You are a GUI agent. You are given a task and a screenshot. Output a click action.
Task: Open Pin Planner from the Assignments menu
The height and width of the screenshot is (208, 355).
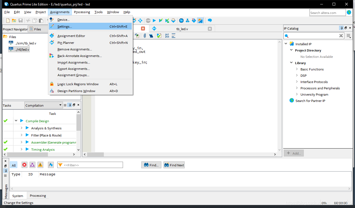pyautogui.click(x=90, y=43)
